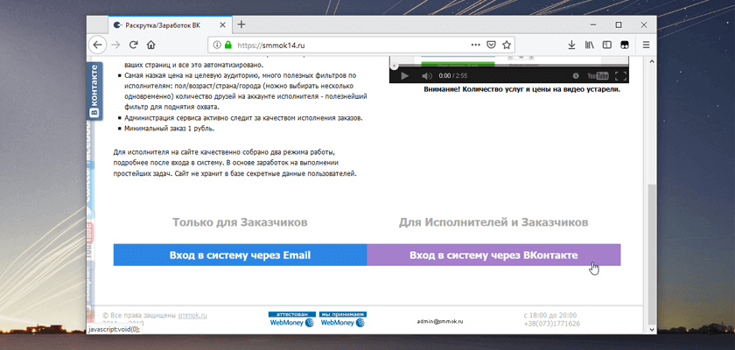
Task: Click the phone number +38(073)1771626
Action: click(552, 323)
